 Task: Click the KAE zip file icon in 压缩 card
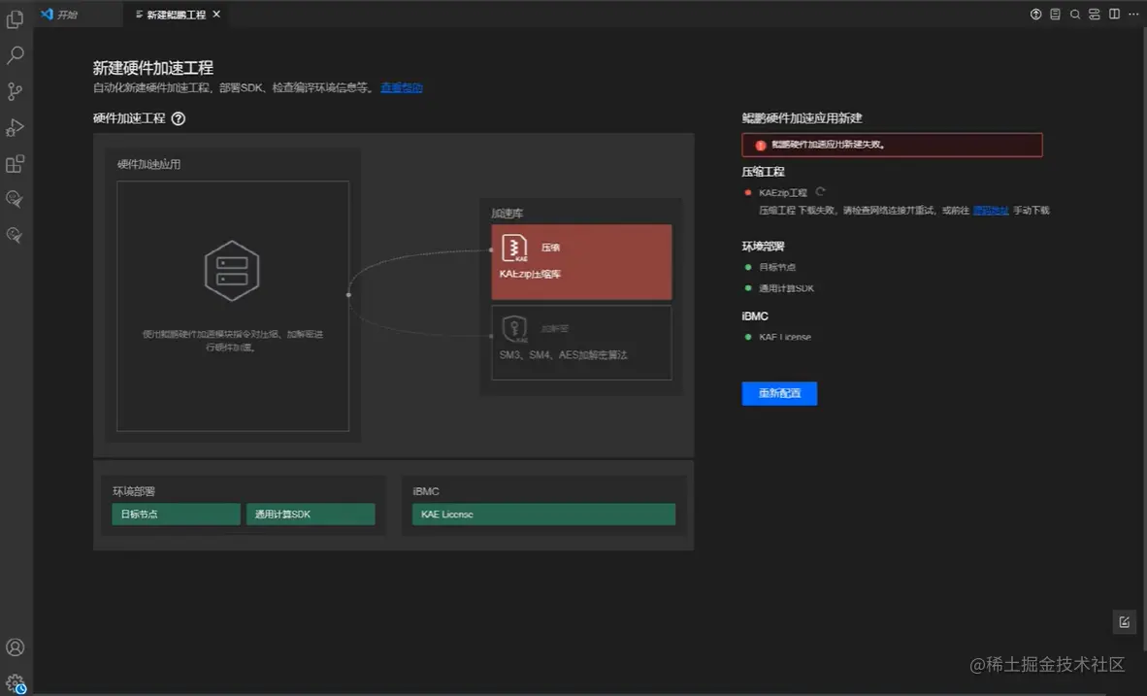514,249
